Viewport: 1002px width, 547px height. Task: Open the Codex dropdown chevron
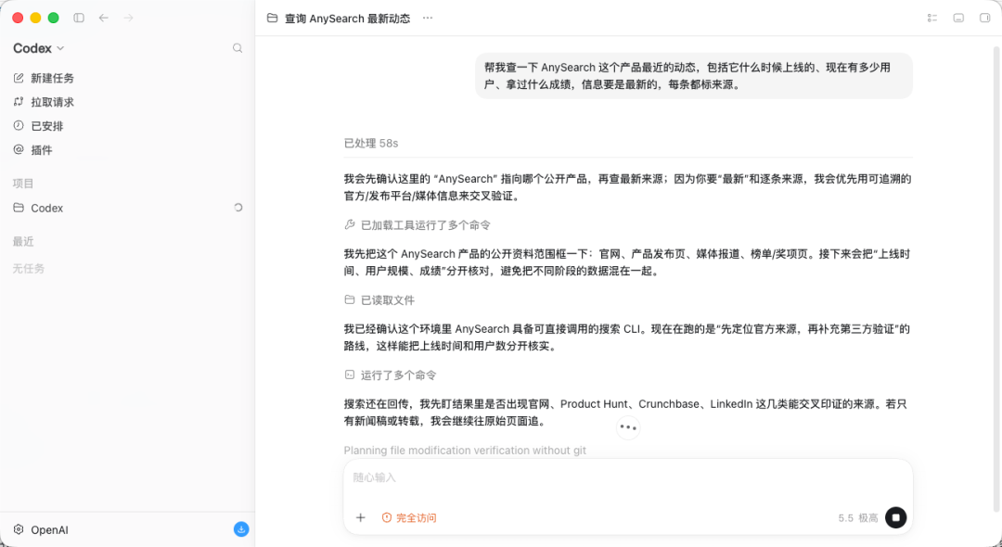60,48
